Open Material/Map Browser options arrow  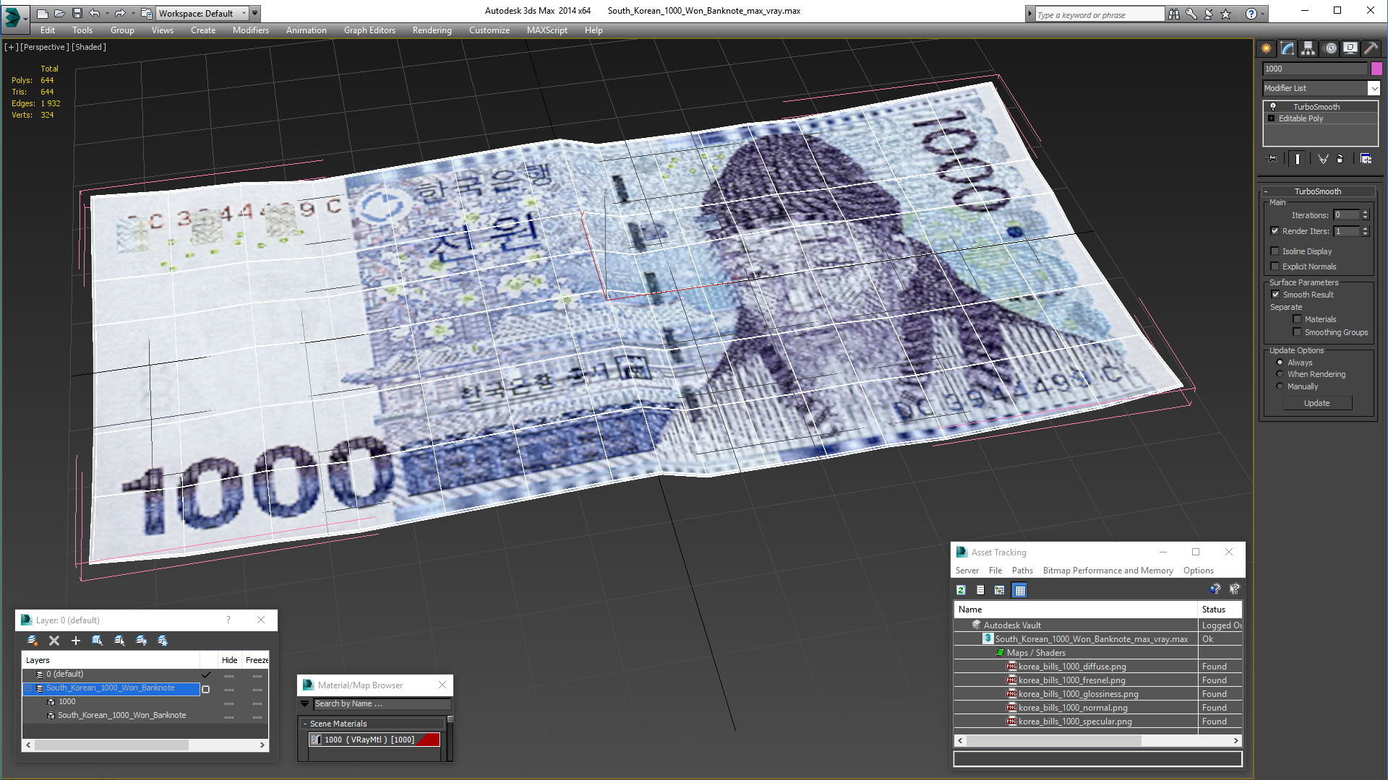305,703
